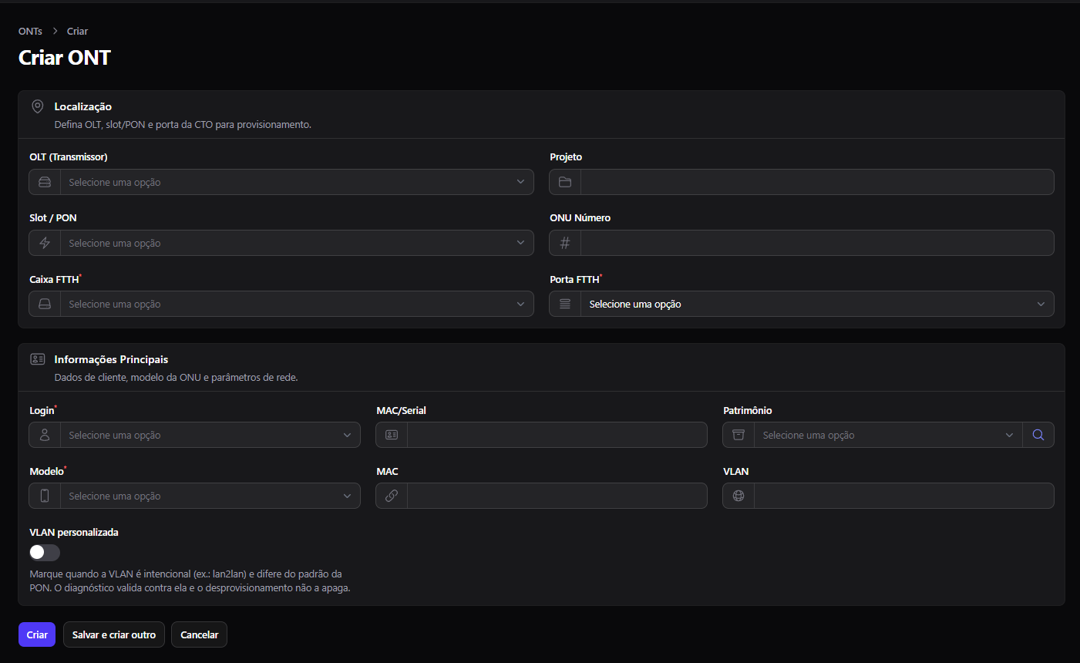The height and width of the screenshot is (663, 1080).
Task: Click the lightning icon in Slot / PON
Action: [x=45, y=243]
